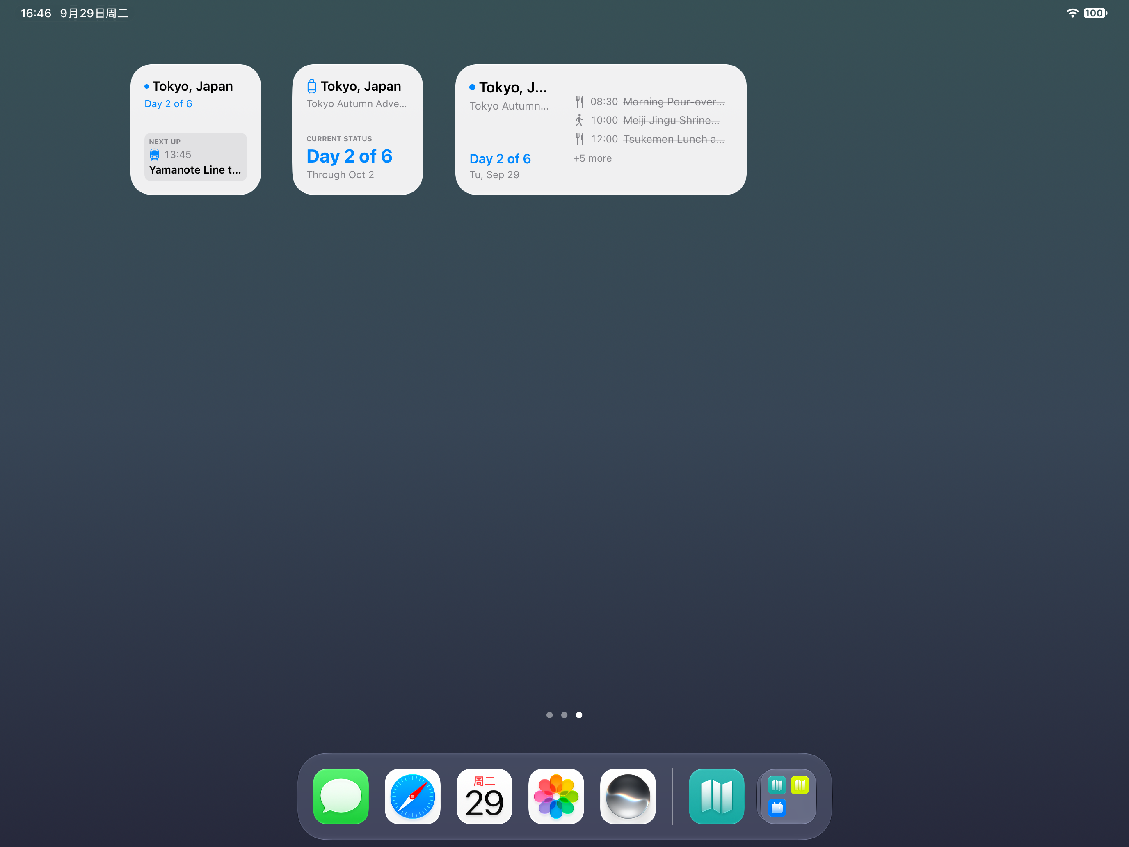The height and width of the screenshot is (847, 1129).
Task: Tap large 'Day 2 of 6' current status
Action: click(349, 156)
